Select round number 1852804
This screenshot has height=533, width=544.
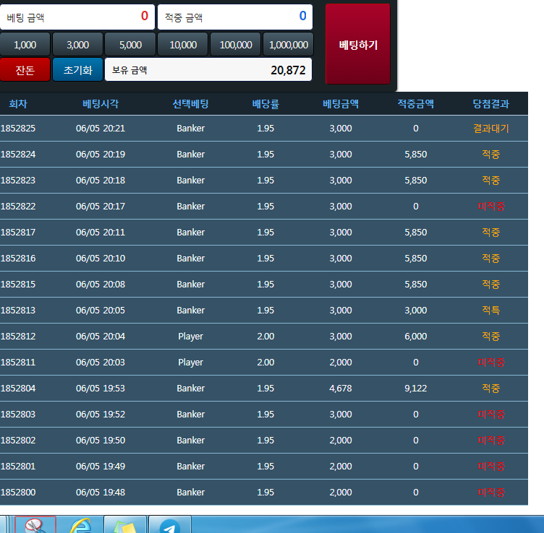pyautogui.click(x=18, y=389)
